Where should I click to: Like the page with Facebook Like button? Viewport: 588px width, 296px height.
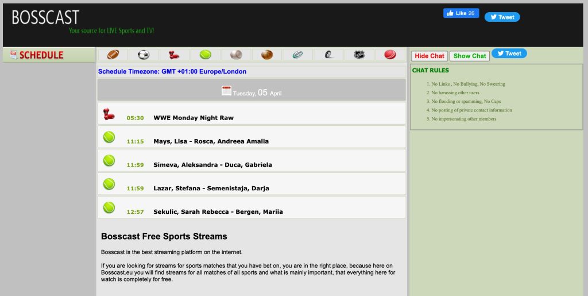461,13
